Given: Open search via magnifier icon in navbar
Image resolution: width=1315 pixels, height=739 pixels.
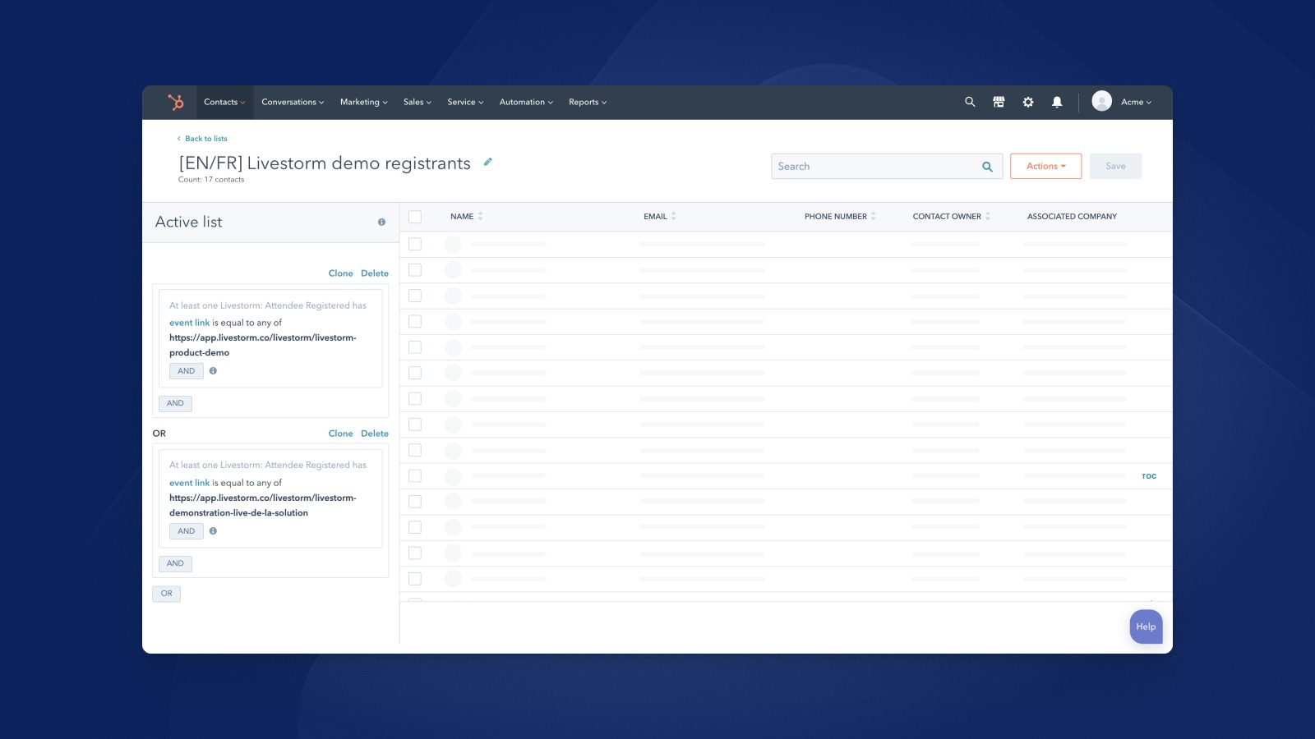Looking at the screenshot, I should point(970,102).
